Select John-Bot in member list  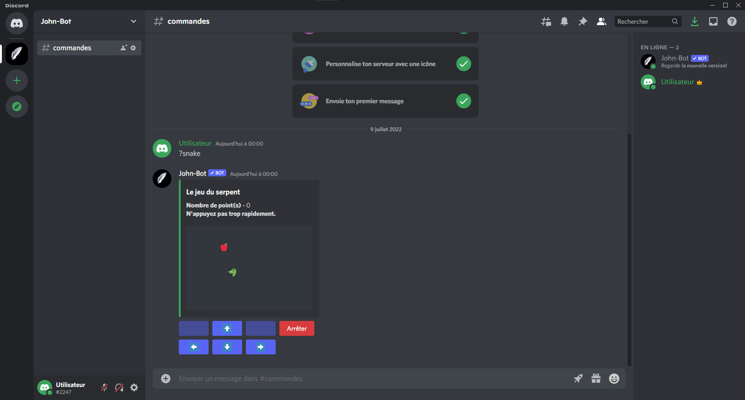689,61
